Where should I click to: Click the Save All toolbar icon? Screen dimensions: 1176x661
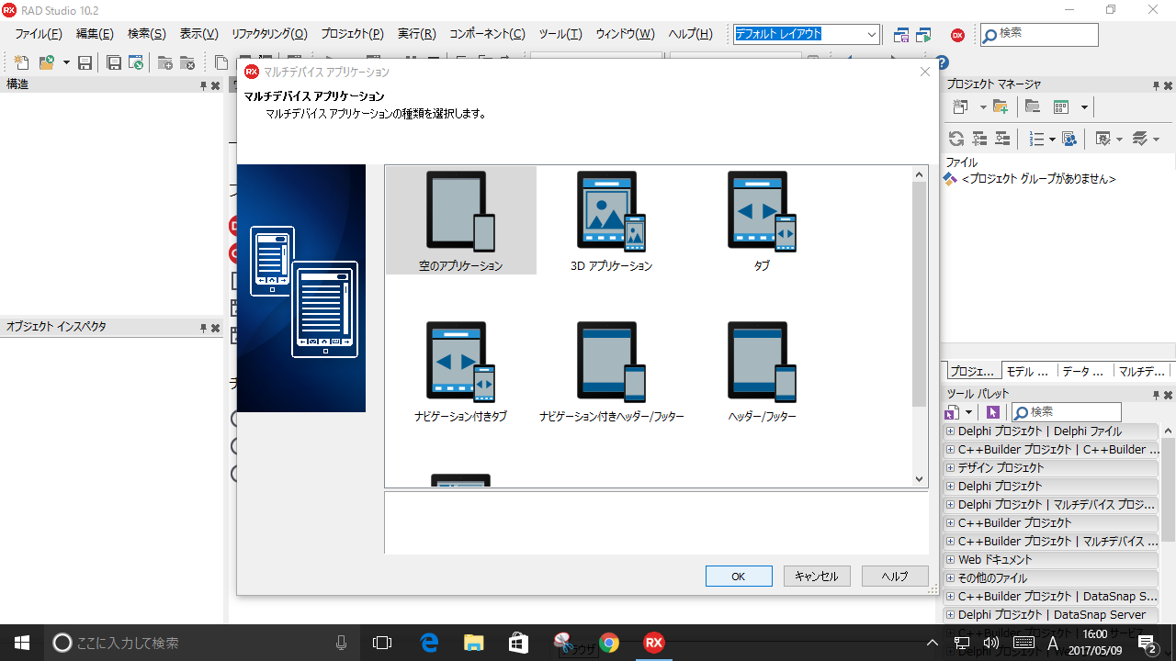[x=114, y=62]
